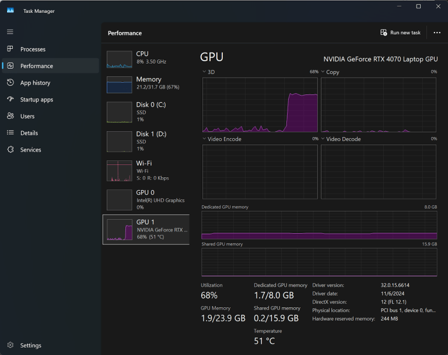Open the Copy engine graph dropdown
Viewport: 448px width, 355px height.
(323, 72)
